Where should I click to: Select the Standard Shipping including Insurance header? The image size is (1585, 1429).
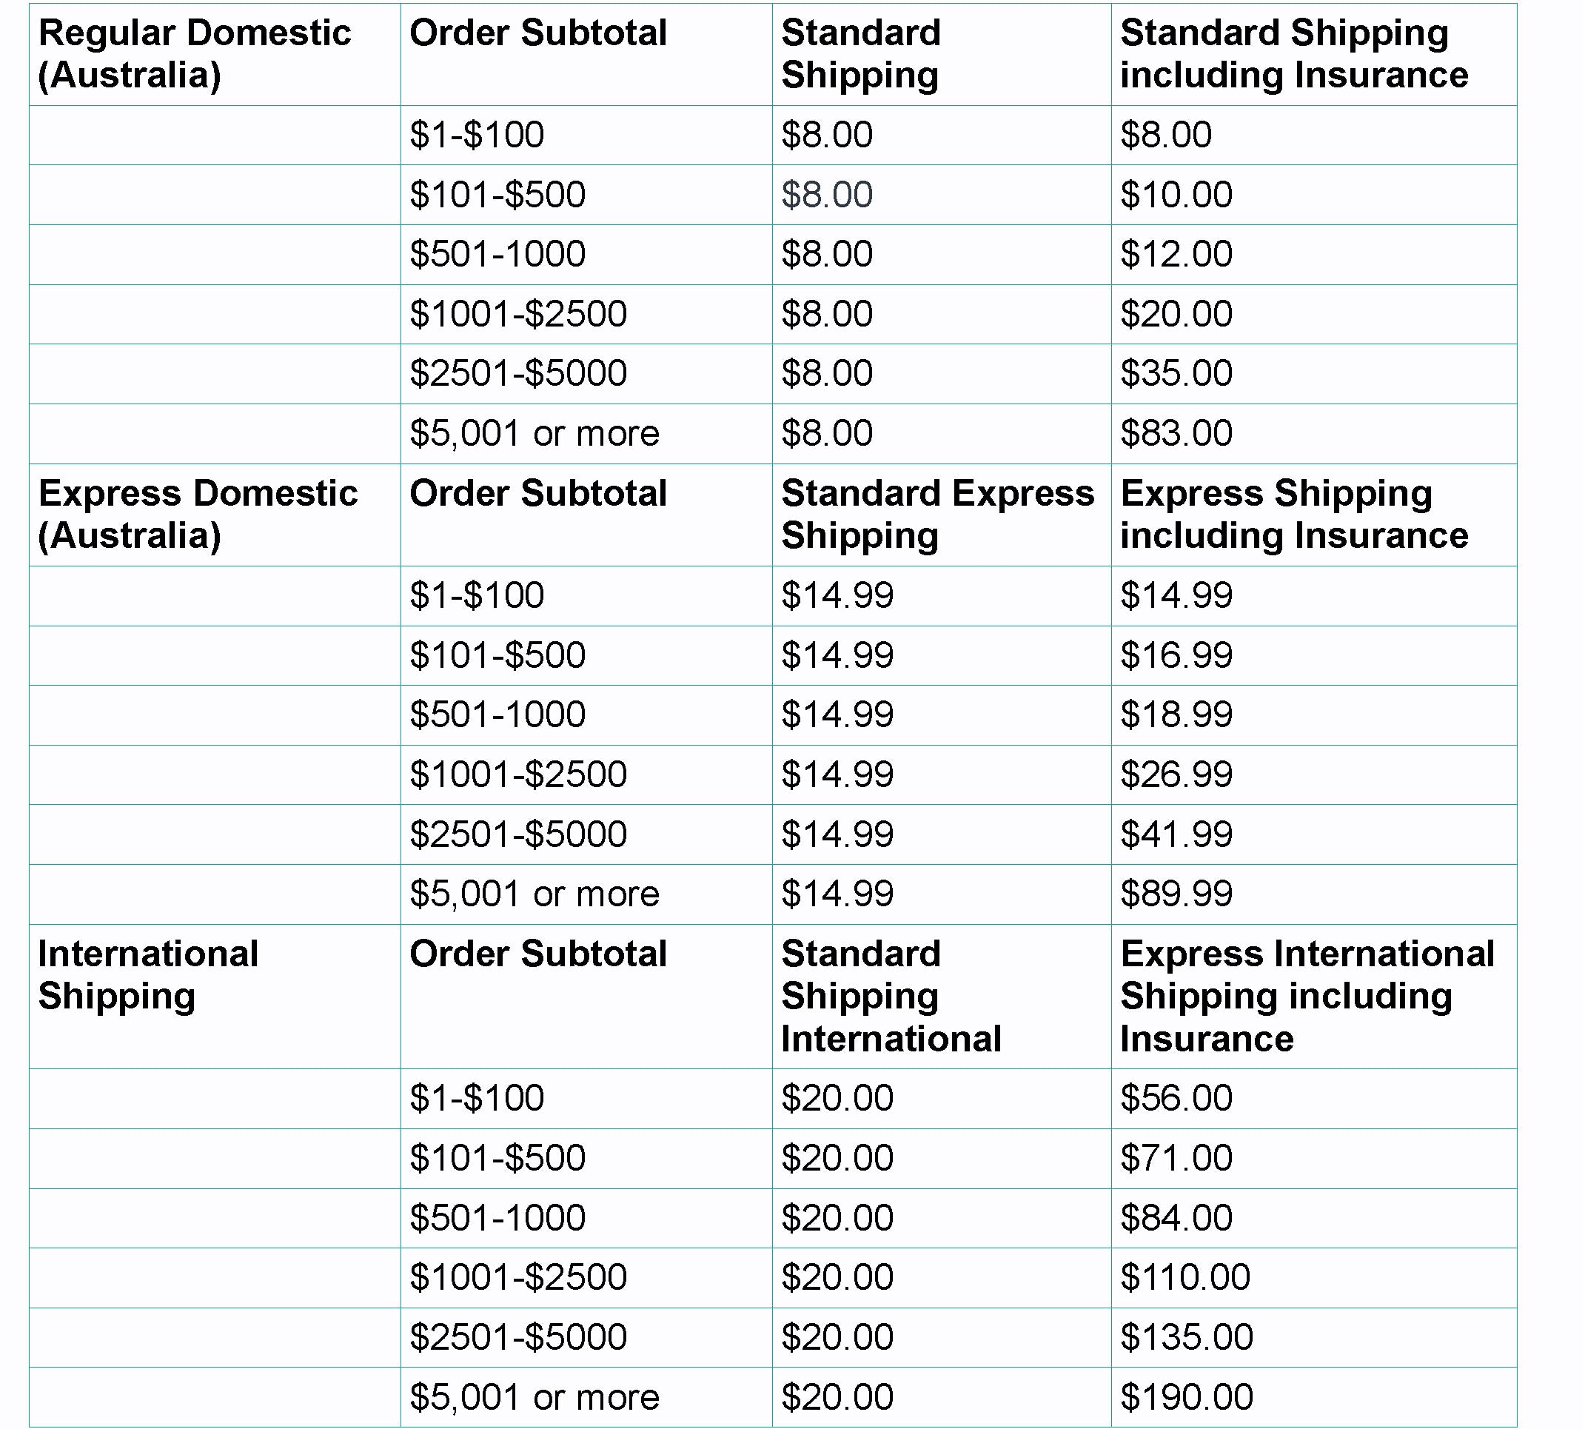click(1294, 54)
